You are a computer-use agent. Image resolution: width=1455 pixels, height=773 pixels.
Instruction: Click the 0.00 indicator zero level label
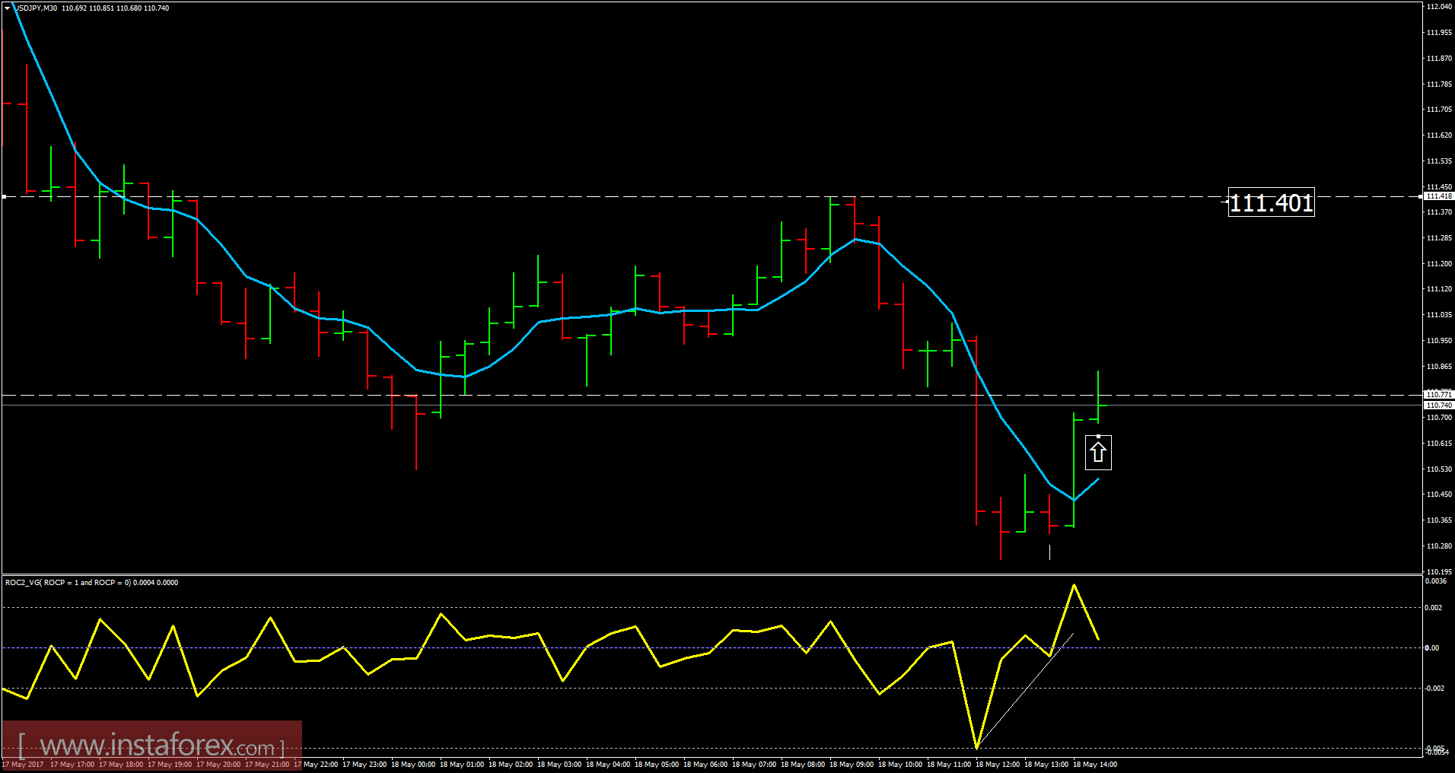pyautogui.click(x=1432, y=648)
